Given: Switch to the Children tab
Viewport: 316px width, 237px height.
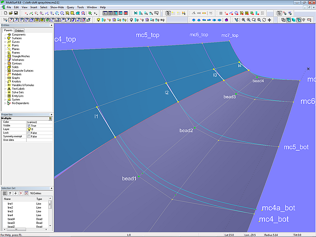Looking at the screenshot, I should pyautogui.click(x=19, y=31).
